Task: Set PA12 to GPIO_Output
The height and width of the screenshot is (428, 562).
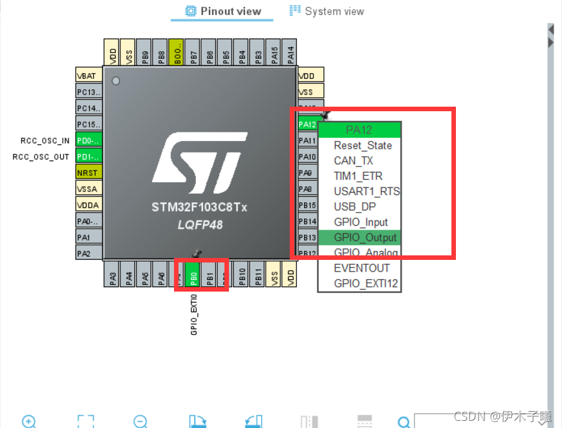Action: 360,238
